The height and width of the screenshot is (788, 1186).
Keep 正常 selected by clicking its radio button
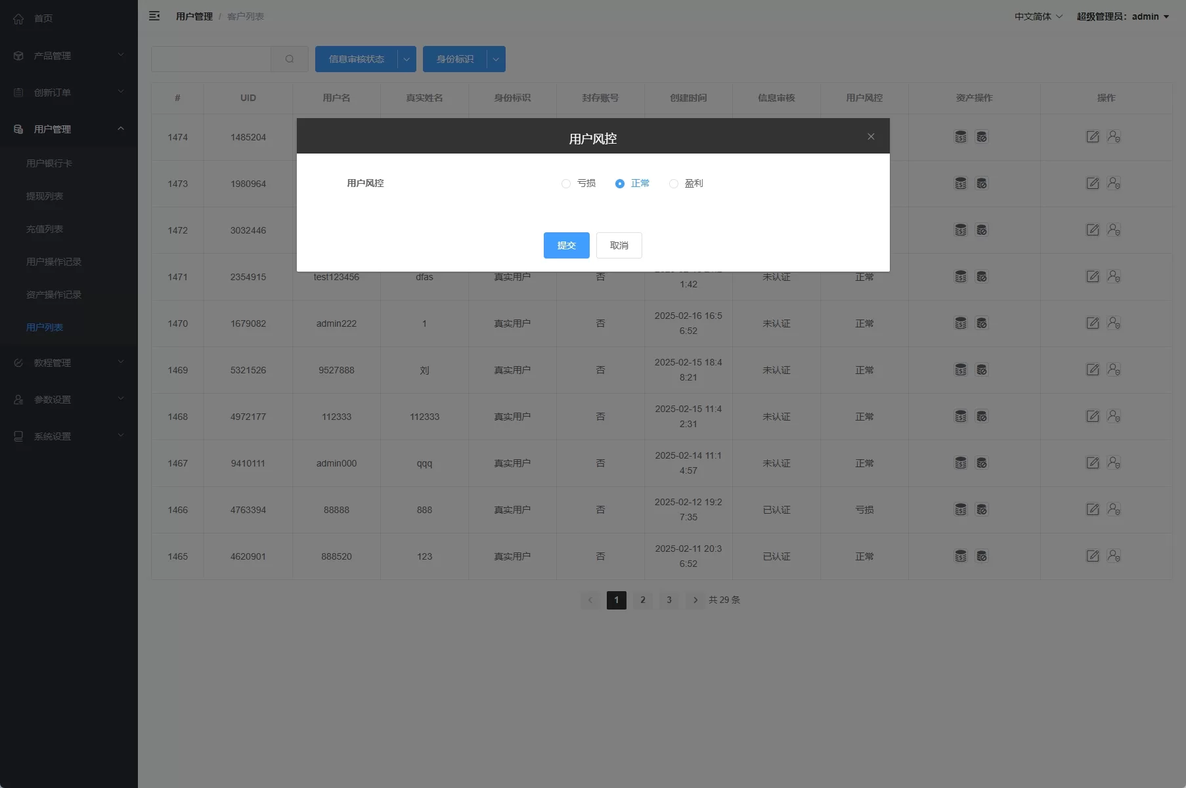[x=619, y=184]
